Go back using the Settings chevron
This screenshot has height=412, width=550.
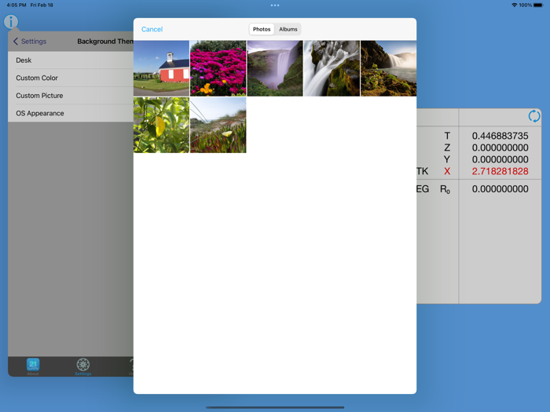pyautogui.click(x=30, y=42)
